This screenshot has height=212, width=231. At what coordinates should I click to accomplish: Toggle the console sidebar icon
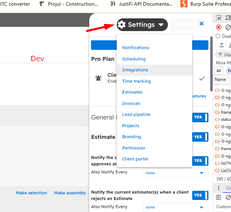coord(218,197)
